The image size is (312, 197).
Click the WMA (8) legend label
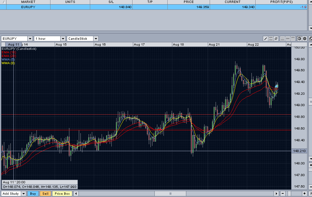(x=8, y=63)
